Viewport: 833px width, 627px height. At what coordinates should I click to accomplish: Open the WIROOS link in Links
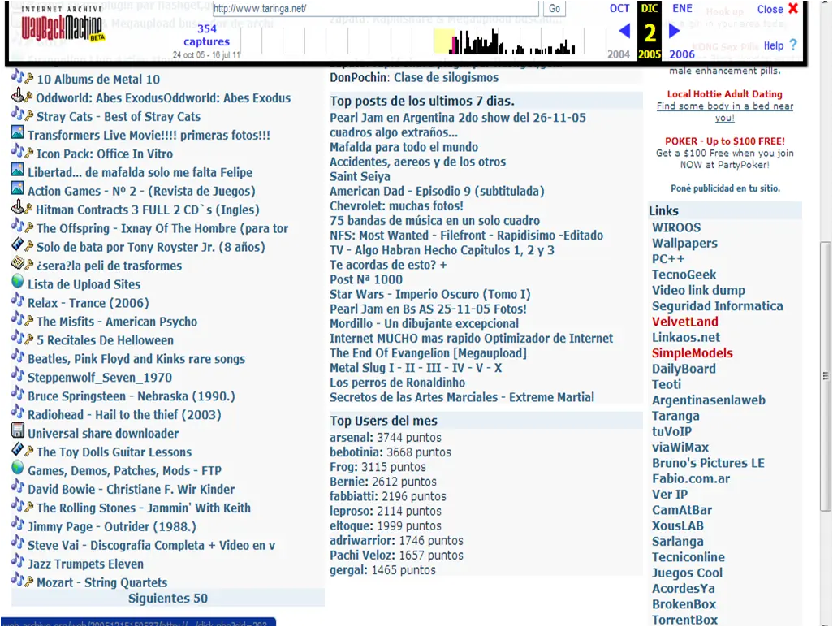(676, 227)
